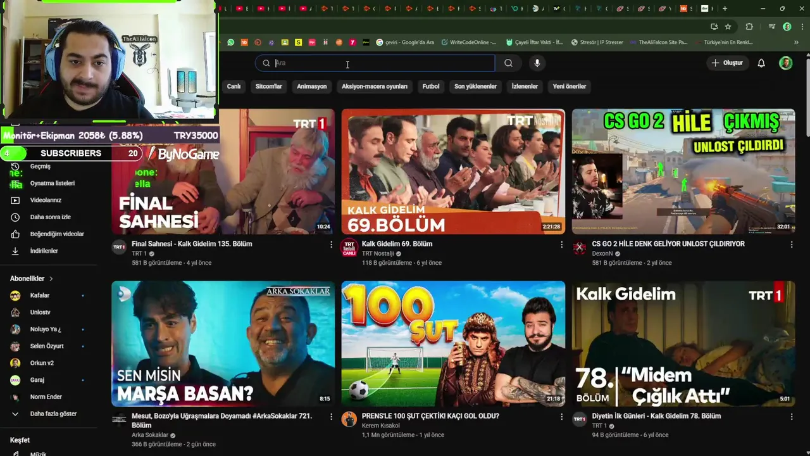Click Kerem Kısakol channel avatar
The height and width of the screenshot is (456, 810).
[349, 420]
